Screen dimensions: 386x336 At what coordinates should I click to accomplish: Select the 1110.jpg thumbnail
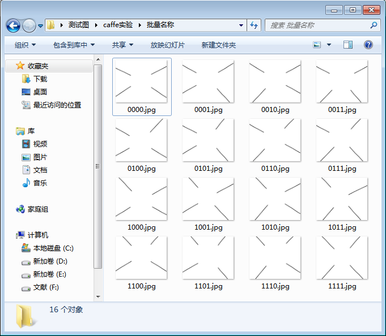[x=275, y=257]
